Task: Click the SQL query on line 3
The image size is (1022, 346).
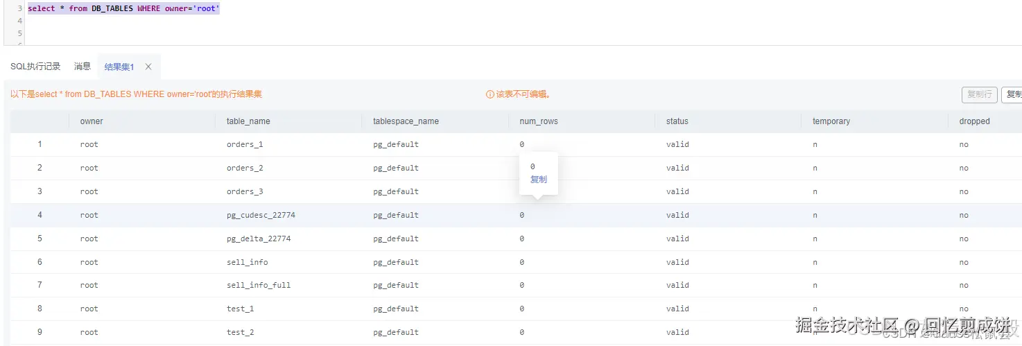Action: point(123,9)
